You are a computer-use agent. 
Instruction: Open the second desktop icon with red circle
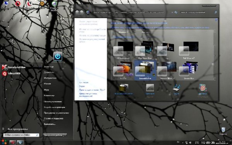coord(18,5)
